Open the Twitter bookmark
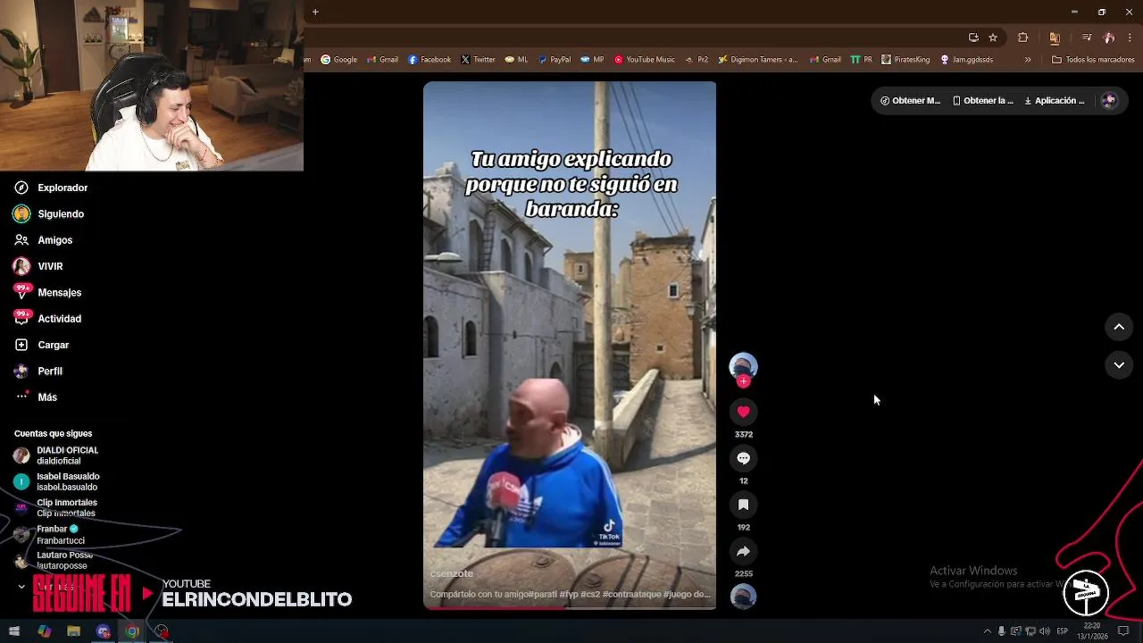 pos(478,60)
